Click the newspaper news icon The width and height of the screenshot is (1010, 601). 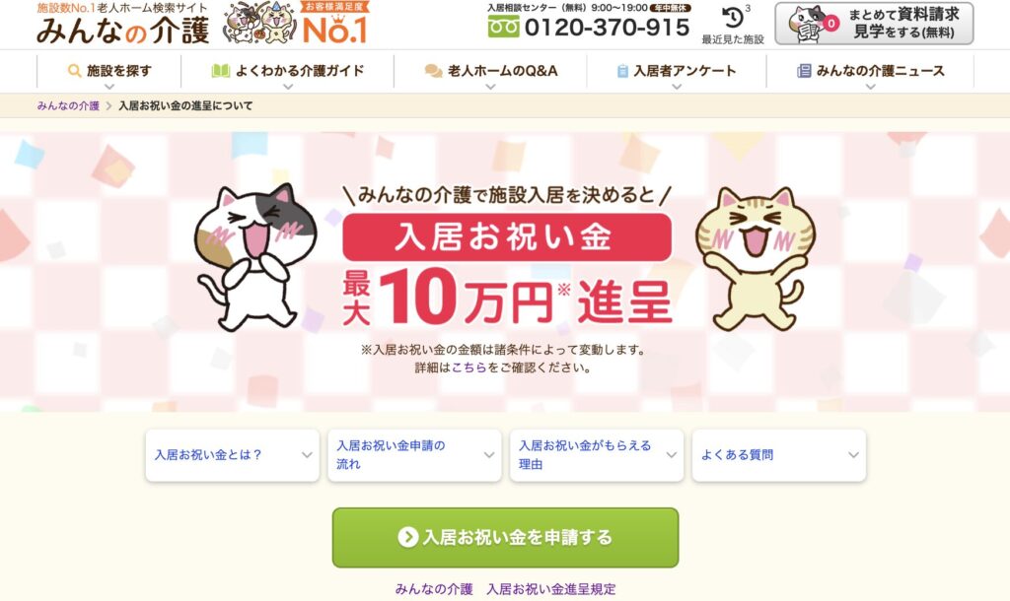pos(804,71)
